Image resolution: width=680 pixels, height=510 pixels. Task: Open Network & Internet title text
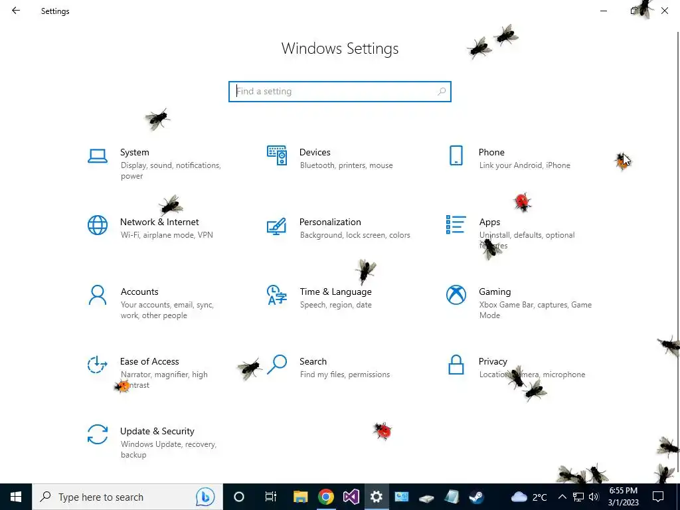tap(159, 222)
